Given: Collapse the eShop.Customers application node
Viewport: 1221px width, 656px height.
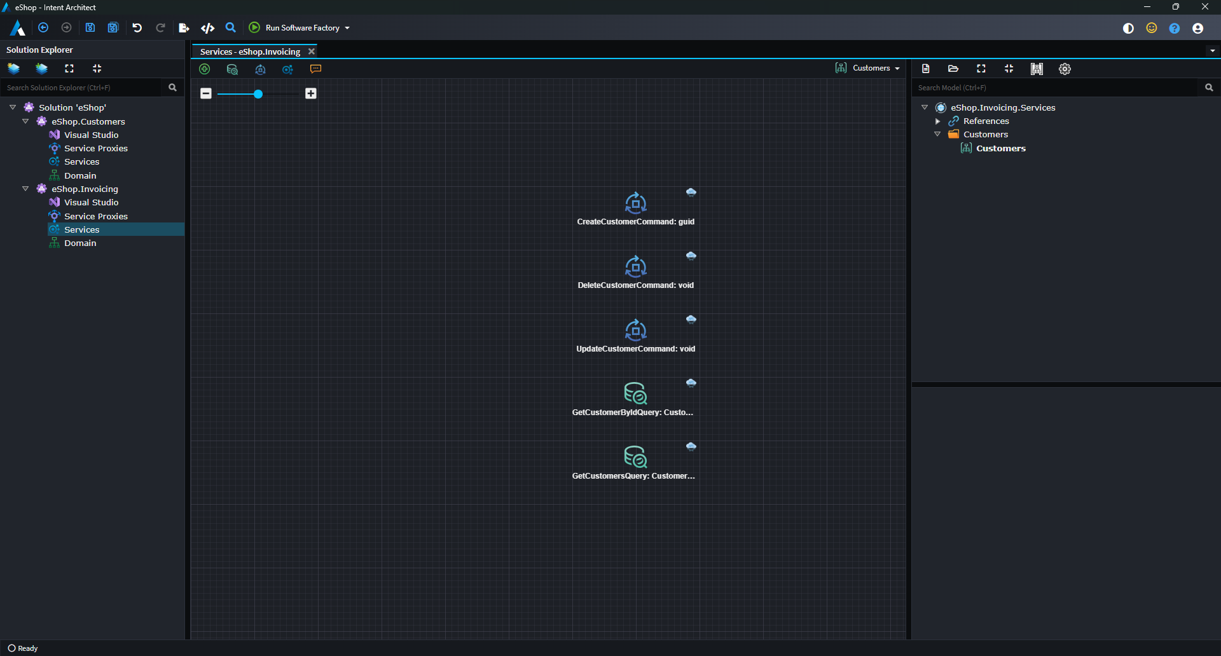Looking at the screenshot, I should [25, 121].
